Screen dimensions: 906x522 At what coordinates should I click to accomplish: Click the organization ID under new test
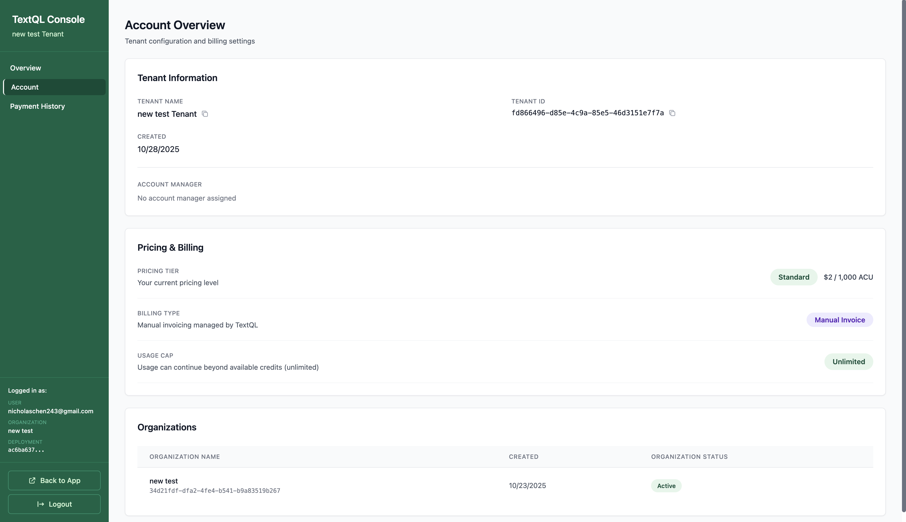215,491
